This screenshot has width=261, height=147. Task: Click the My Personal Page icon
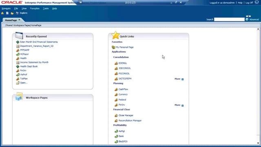[113, 47]
